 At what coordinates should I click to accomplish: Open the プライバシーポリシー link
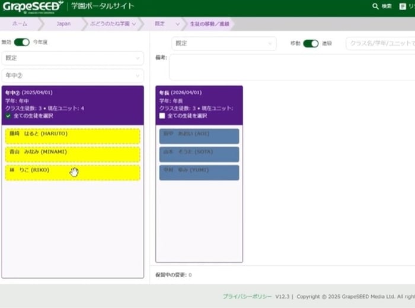247,297
